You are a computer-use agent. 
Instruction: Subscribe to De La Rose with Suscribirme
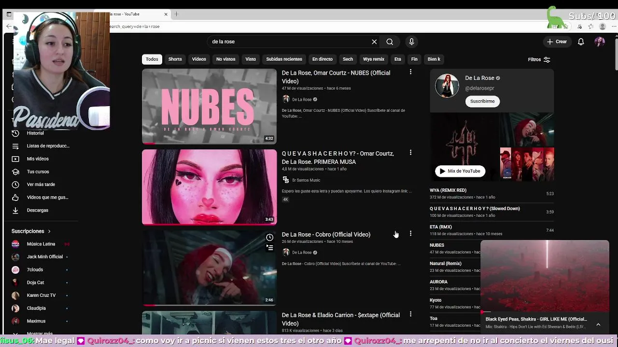(482, 101)
